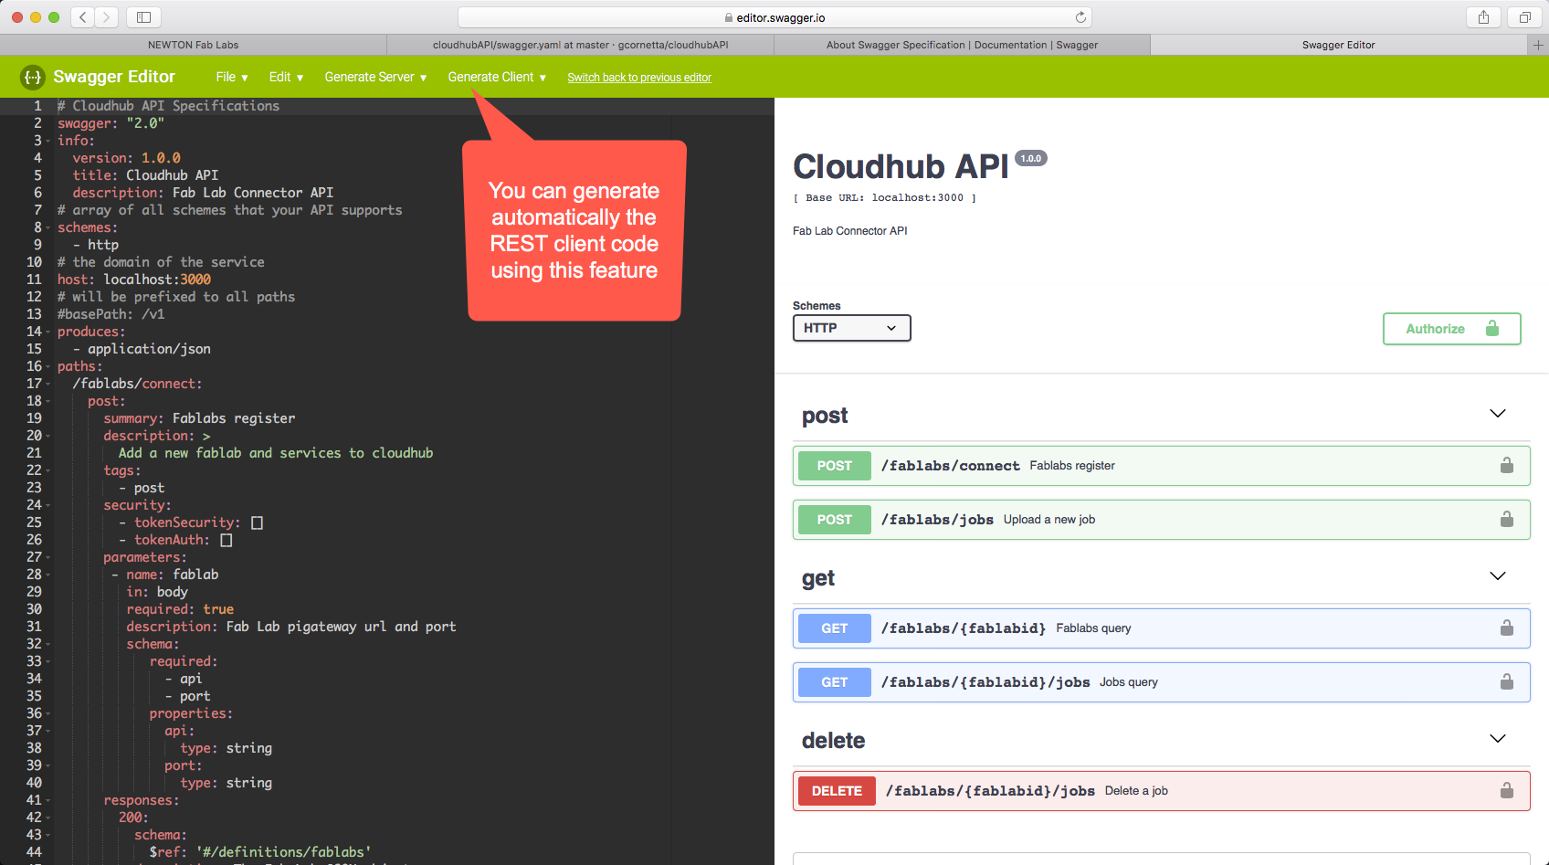
Task: Switch to the cloudhubAPI/swagger.yaml tab
Action: [581, 45]
